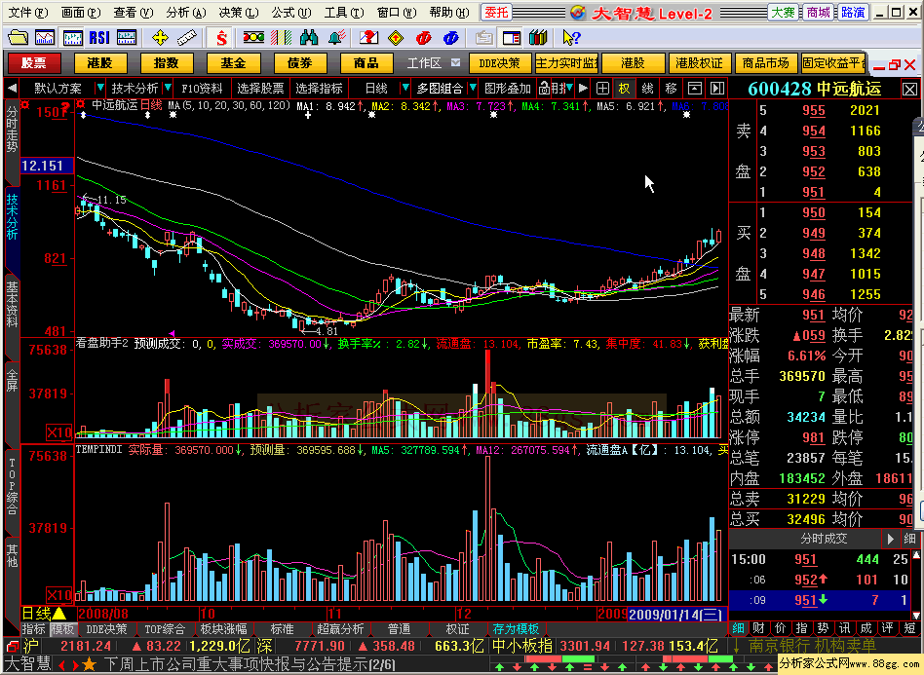Switch to the DDE决策 bottom tab
This screenshot has width=924, height=675.
click(x=106, y=629)
